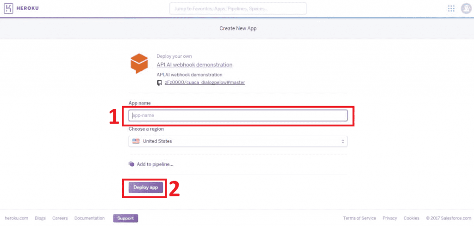Focus the App name input field
This screenshot has width=474, height=226.
238,115
